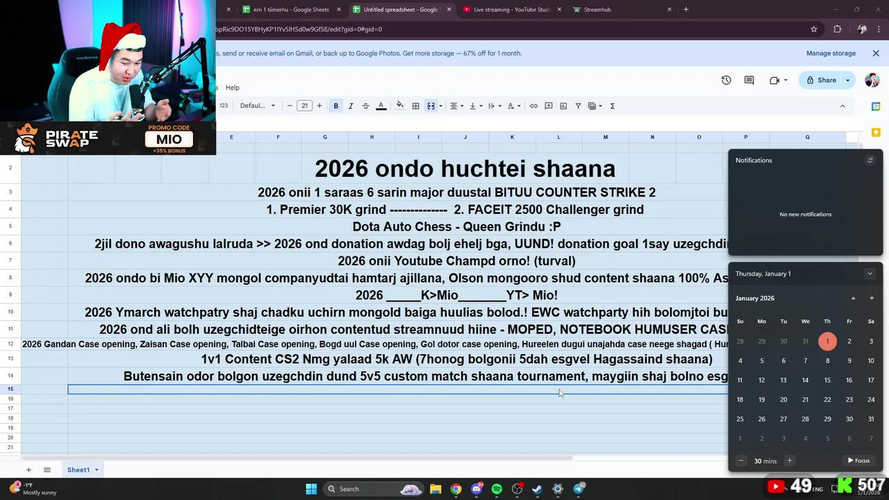Viewport: 889px width, 500px height.
Task: Open the Windows Start menu
Action: tap(311, 489)
